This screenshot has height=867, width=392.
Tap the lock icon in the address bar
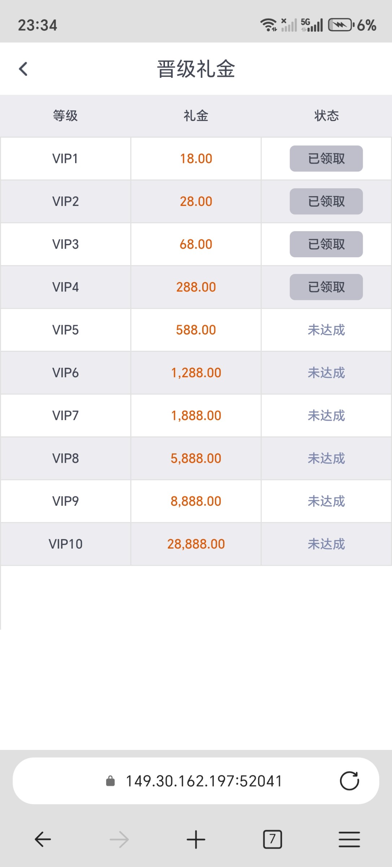(x=110, y=781)
